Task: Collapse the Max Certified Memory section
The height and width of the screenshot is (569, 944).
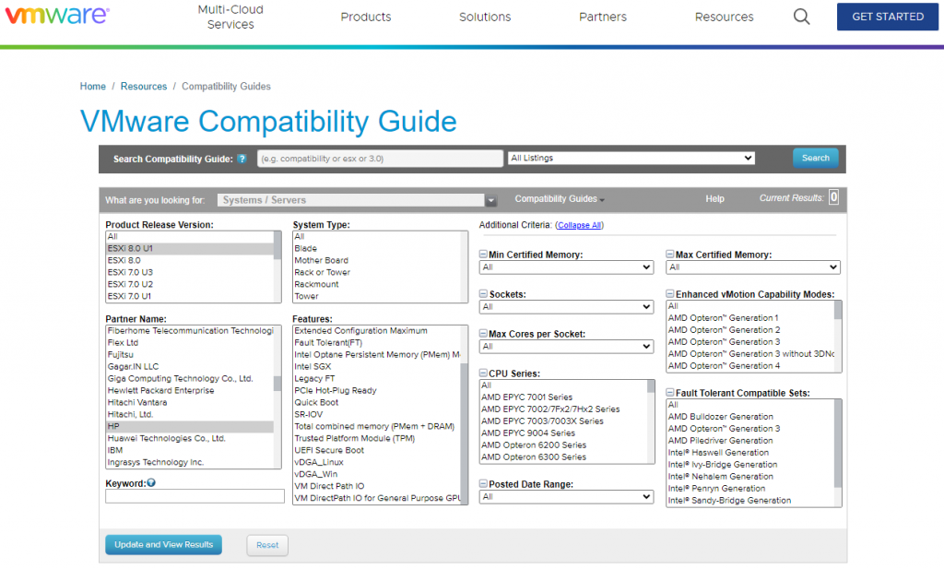Action: click(x=670, y=255)
